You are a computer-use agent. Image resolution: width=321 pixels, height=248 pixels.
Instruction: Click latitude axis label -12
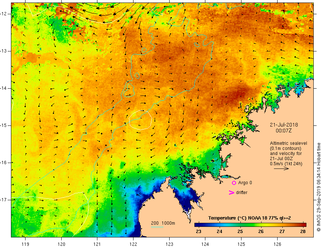[4, 14]
